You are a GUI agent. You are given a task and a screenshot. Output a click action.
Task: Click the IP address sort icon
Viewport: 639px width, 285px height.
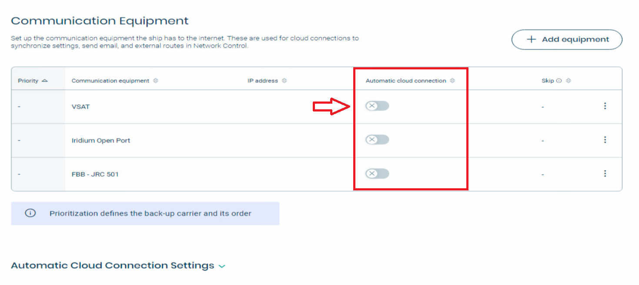(x=284, y=81)
